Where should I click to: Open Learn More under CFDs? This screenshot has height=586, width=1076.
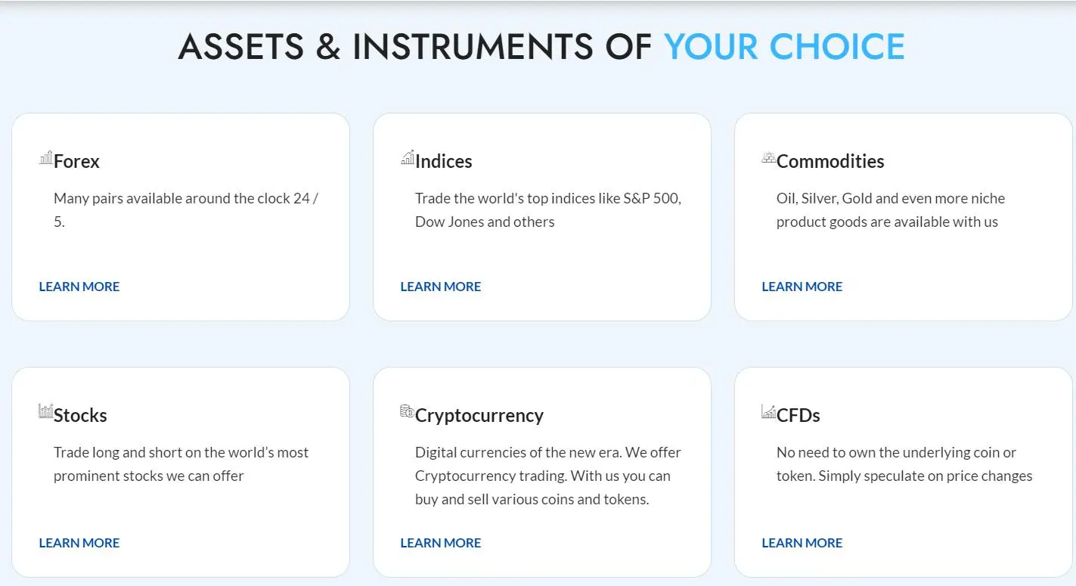point(802,543)
